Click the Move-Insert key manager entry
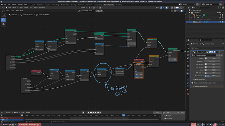The width and height of the screenshot is (225, 126). pos(169,119)
